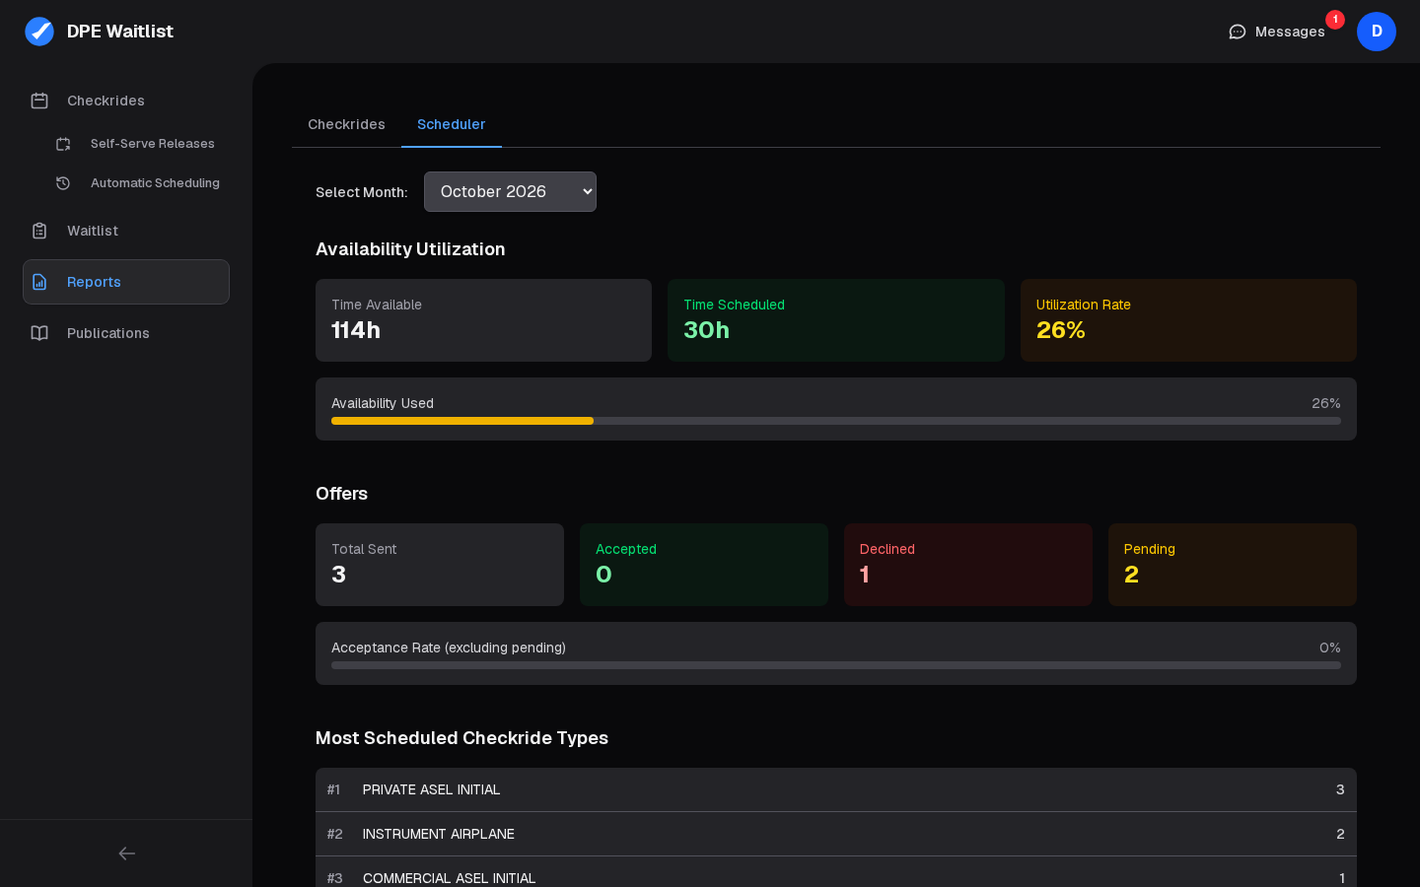Click the Time Scheduled 30h card
The height and width of the screenshot is (887, 1420).
click(836, 320)
